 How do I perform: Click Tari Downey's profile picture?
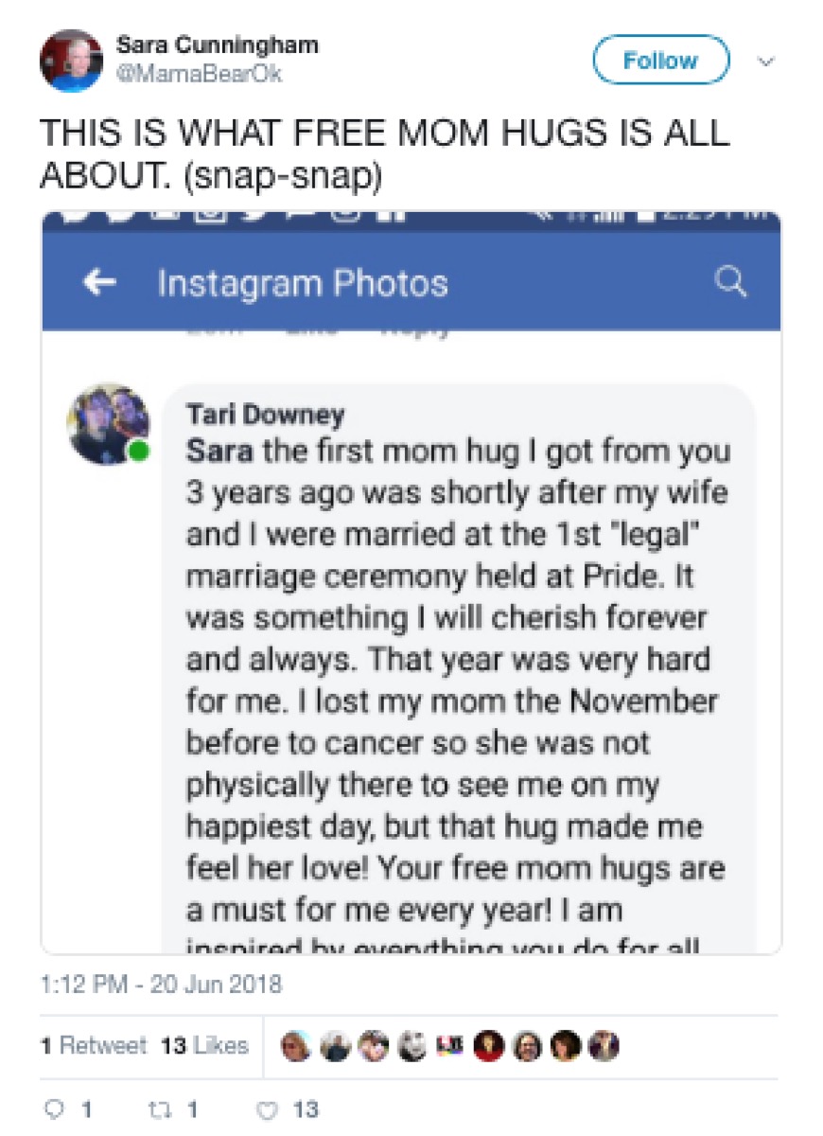(x=108, y=424)
